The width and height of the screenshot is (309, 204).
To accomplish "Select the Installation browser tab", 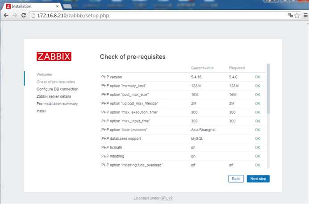I will coord(33,6).
